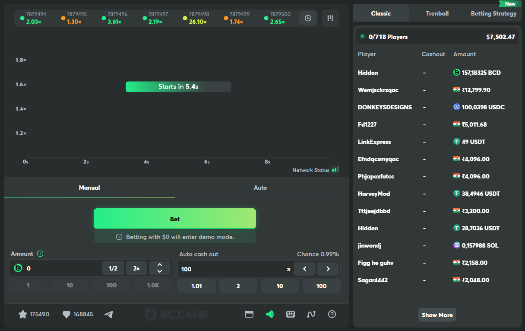525x331 pixels.
Task: Click the USDT icon in HarveyMod row
Action: [x=457, y=193]
